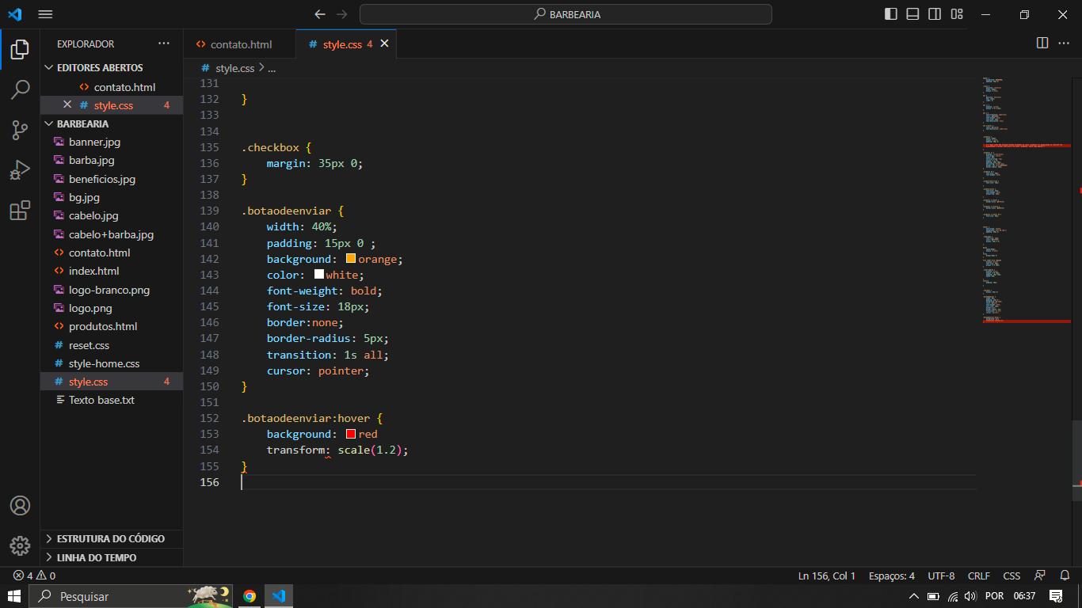Open the feedback icon in status bar
The image size is (1082, 608).
tap(1040, 576)
